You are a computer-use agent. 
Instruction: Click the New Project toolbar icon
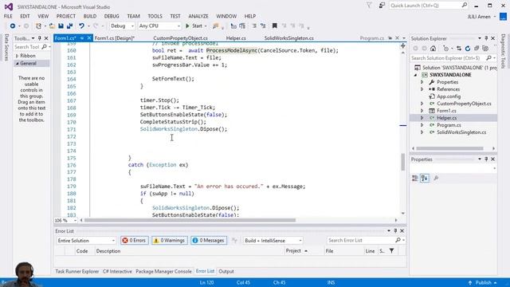click(x=39, y=26)
